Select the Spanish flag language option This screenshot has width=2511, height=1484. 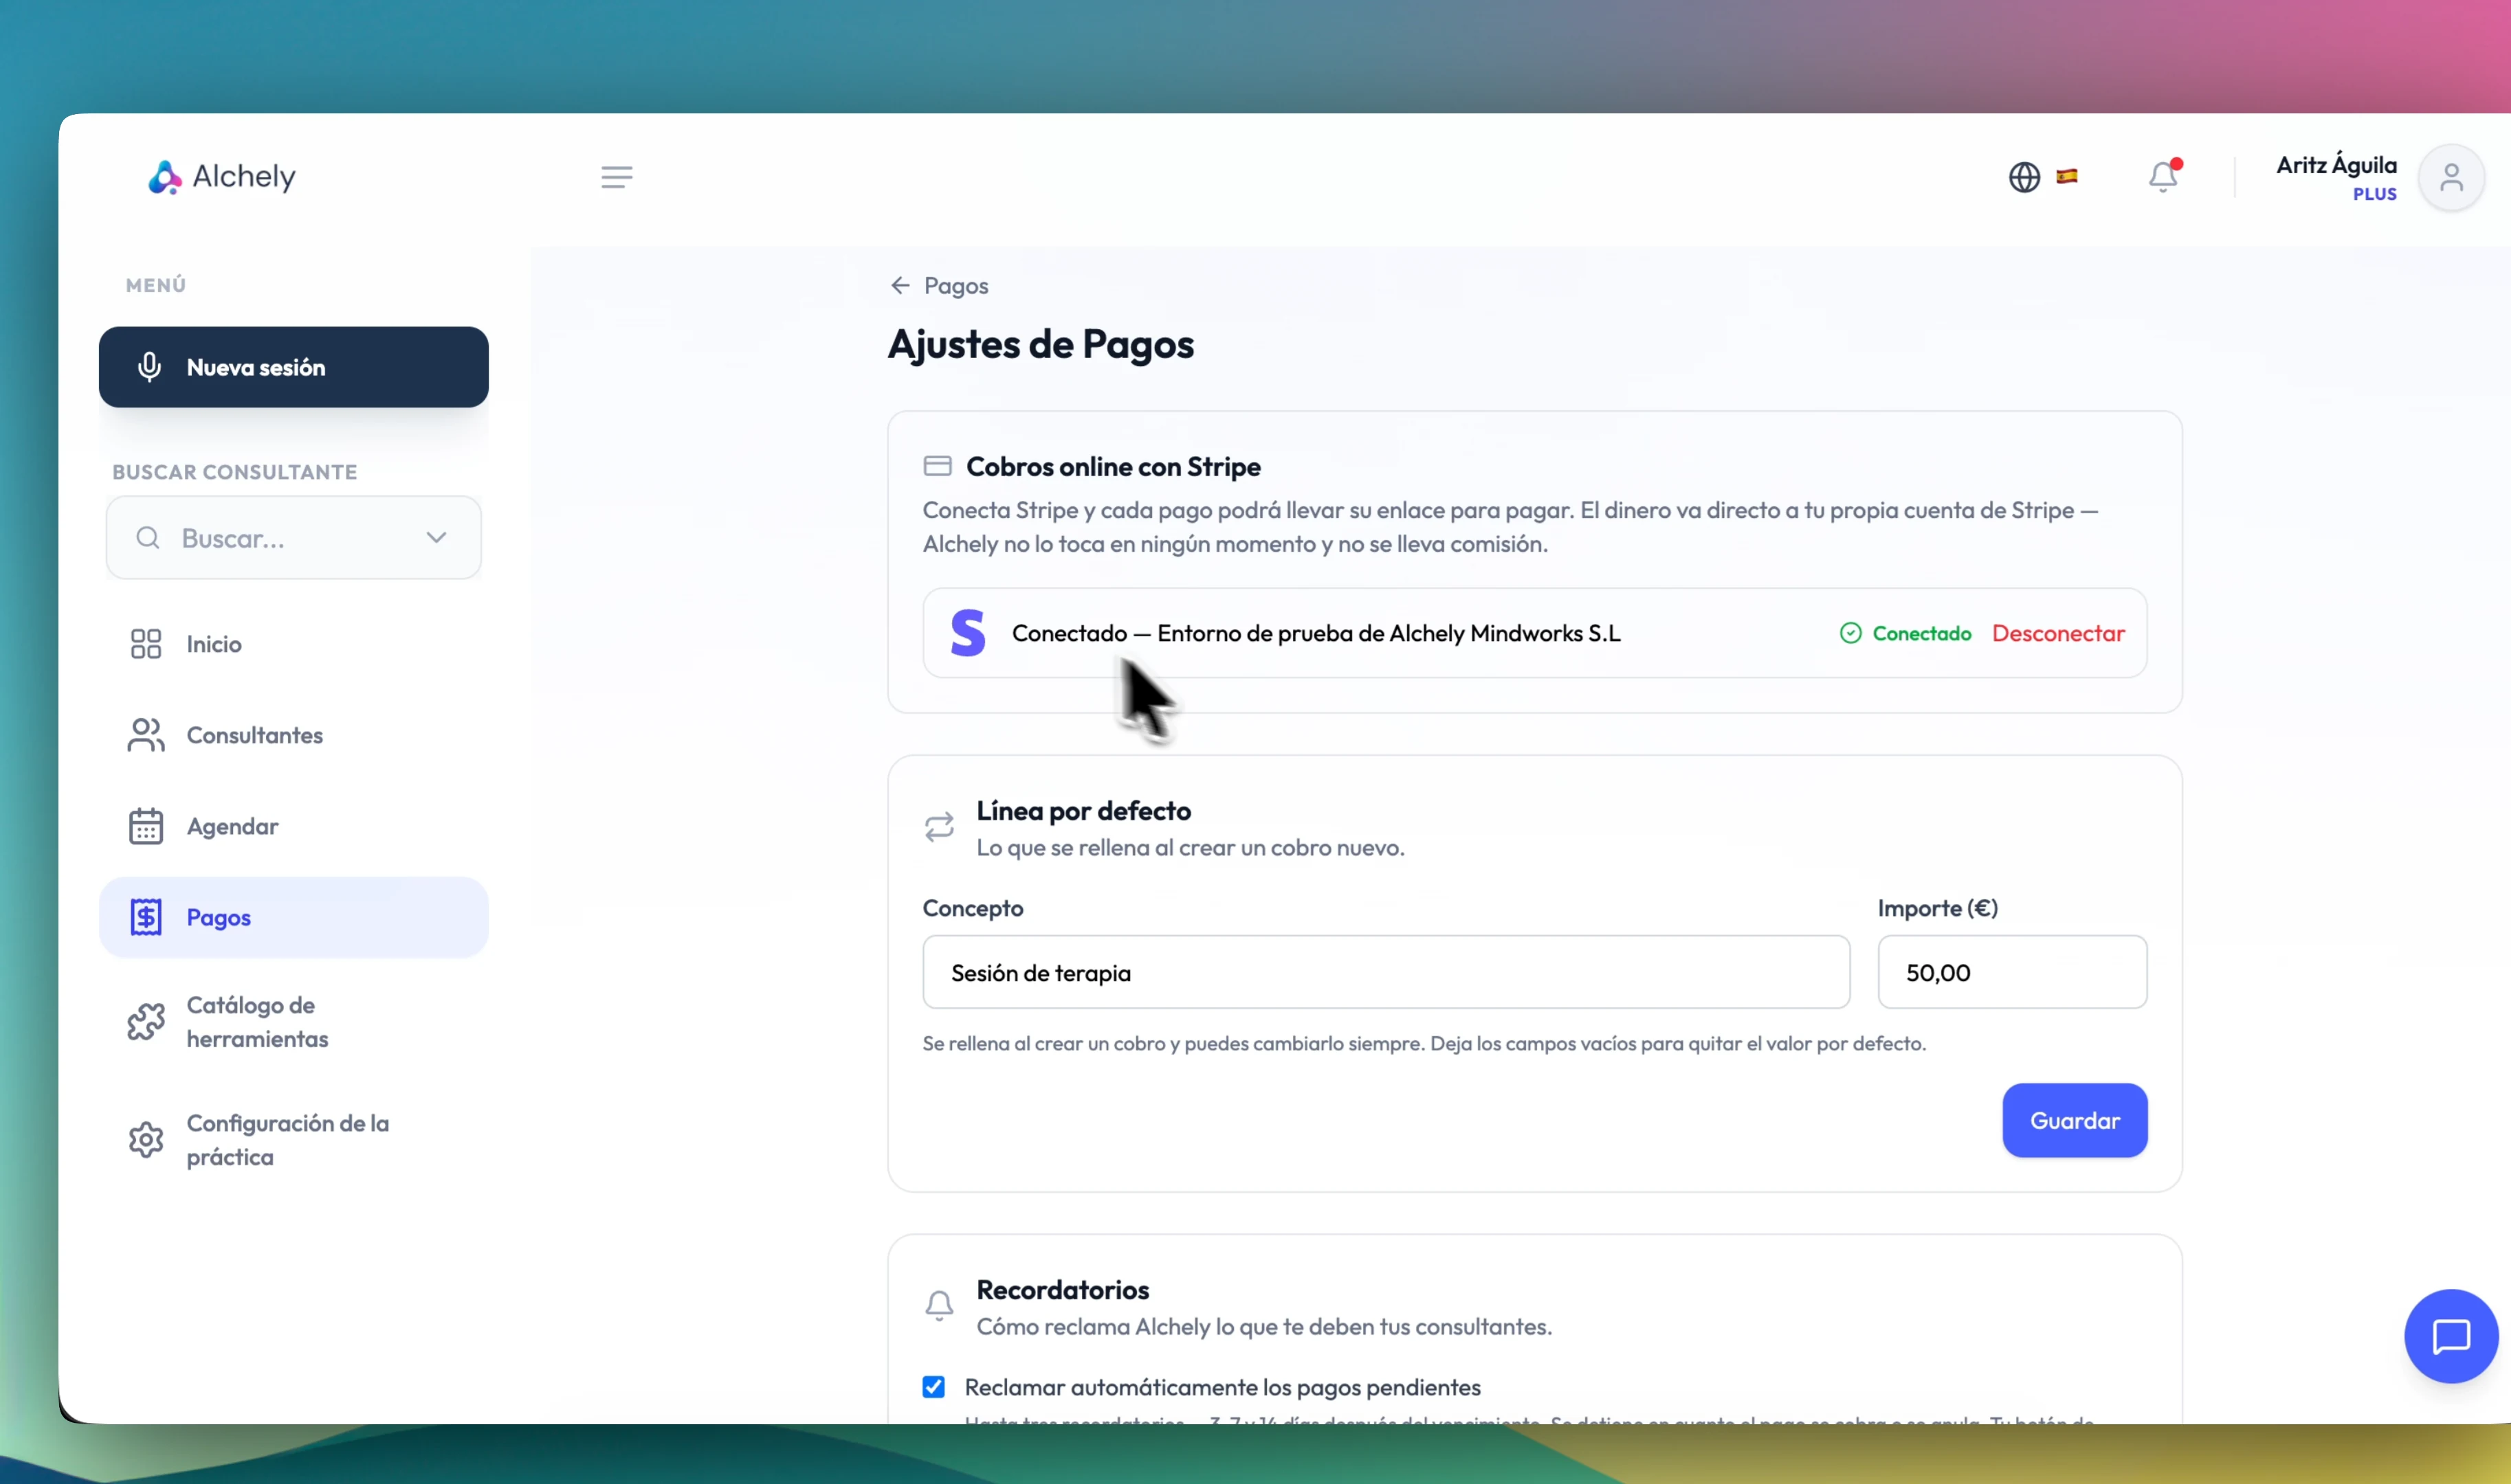pyautogui.click(x=2067, y=177)
